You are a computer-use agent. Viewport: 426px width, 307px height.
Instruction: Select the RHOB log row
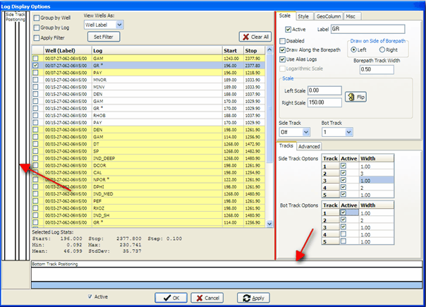(x=149, y=116)
